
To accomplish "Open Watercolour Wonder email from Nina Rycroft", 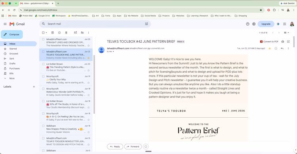I will tap(66, 92).
